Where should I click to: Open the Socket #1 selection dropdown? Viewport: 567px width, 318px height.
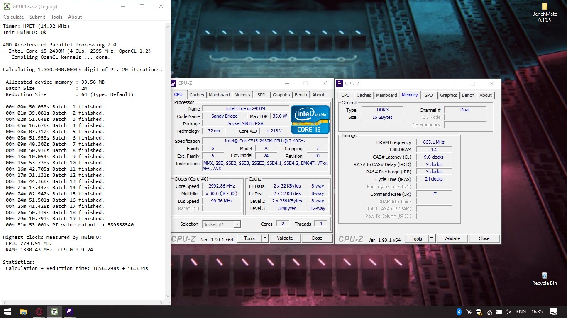point(221,224)
